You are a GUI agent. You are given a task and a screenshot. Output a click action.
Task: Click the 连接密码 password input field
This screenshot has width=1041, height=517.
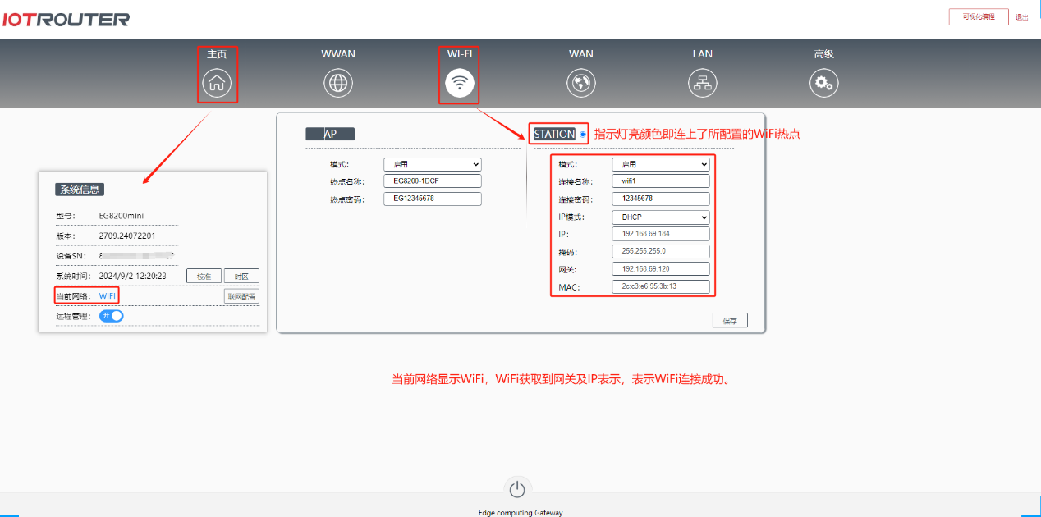tap(661, 198)
